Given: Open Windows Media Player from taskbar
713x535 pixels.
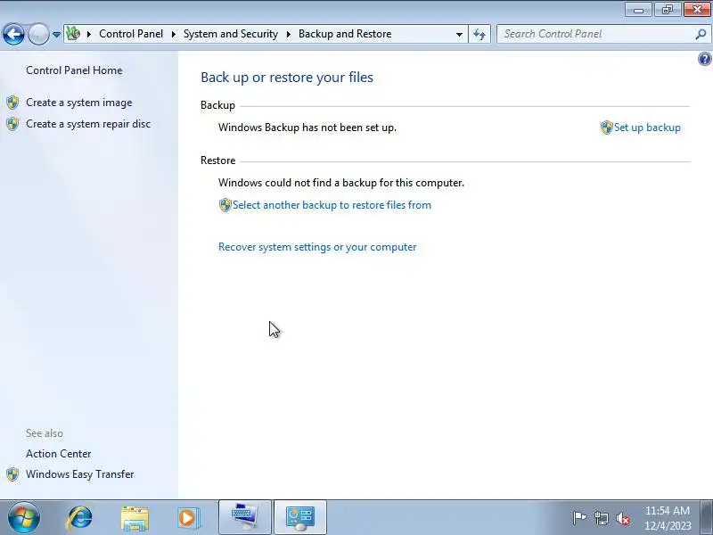Looking at the screenshot, I should tap(189, 518).
